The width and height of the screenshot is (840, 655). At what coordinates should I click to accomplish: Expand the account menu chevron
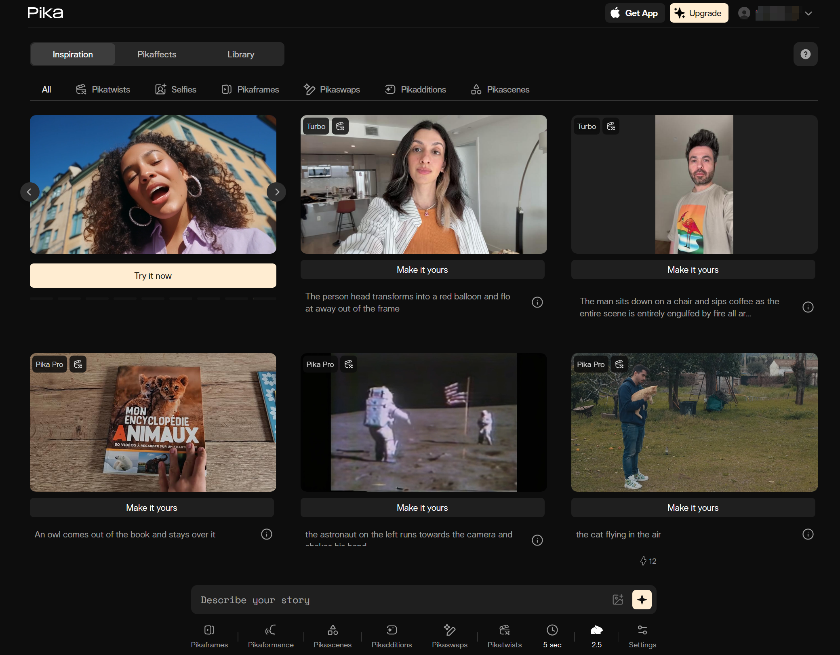coord(808,13)
